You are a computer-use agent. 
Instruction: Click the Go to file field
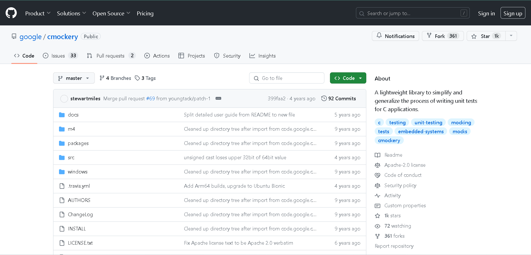pyautogui.click(x=287, y=78)
